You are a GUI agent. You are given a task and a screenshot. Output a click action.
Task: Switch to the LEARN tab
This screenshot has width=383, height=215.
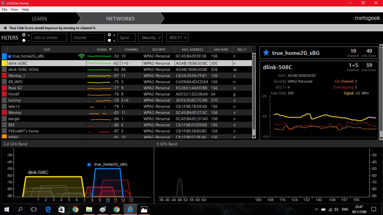[39, 18]
